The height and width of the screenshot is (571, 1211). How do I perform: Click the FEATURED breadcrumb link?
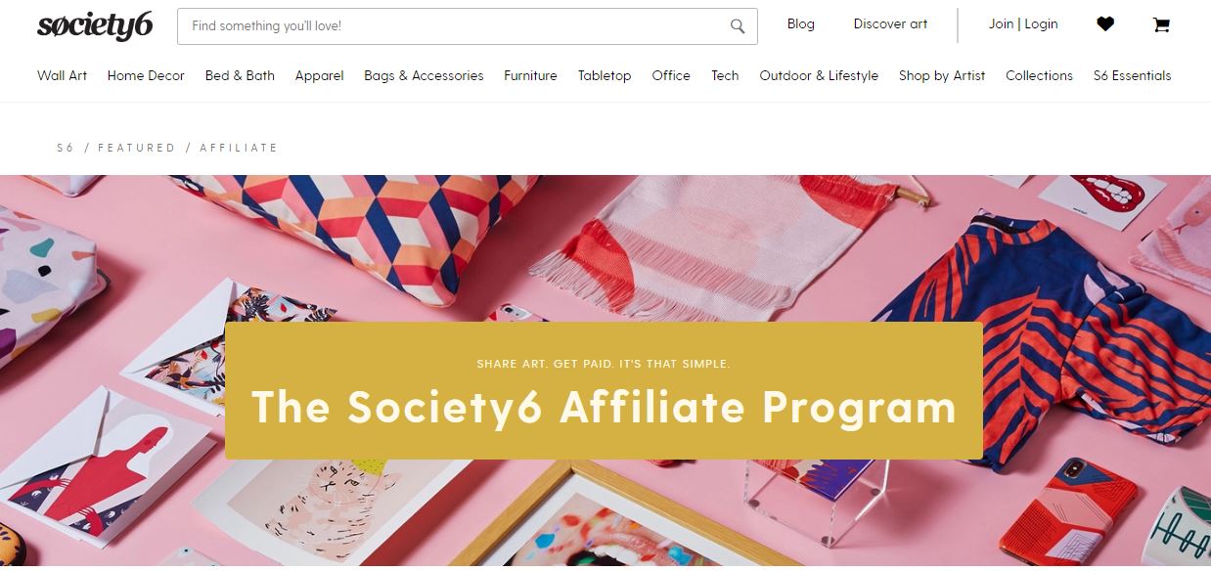pyautogui.click(x=137, y=148)
